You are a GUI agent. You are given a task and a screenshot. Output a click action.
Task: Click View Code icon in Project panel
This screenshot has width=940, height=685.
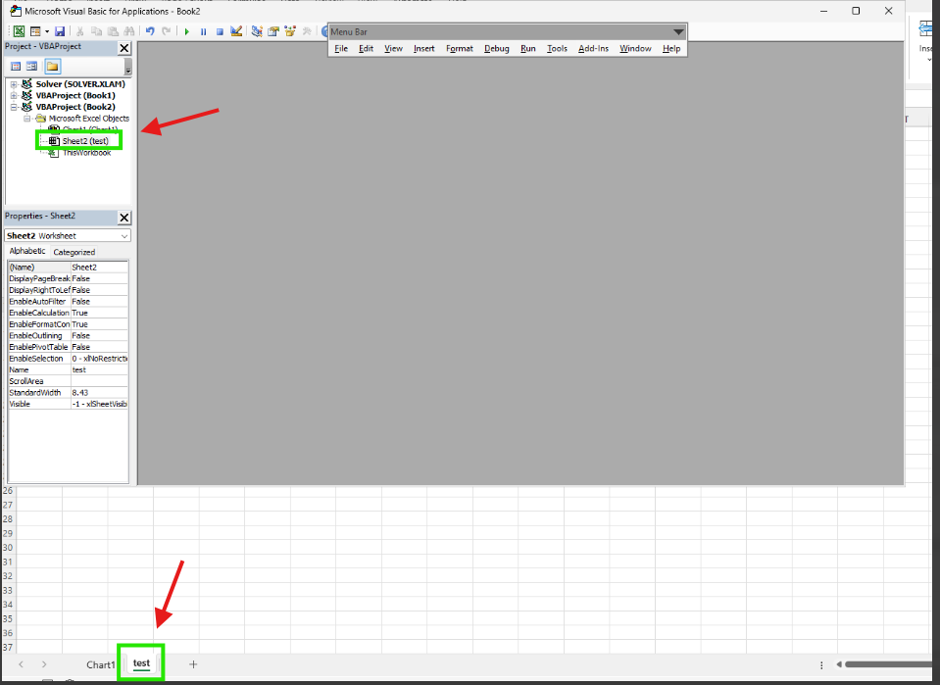click(x=17, y=67)
